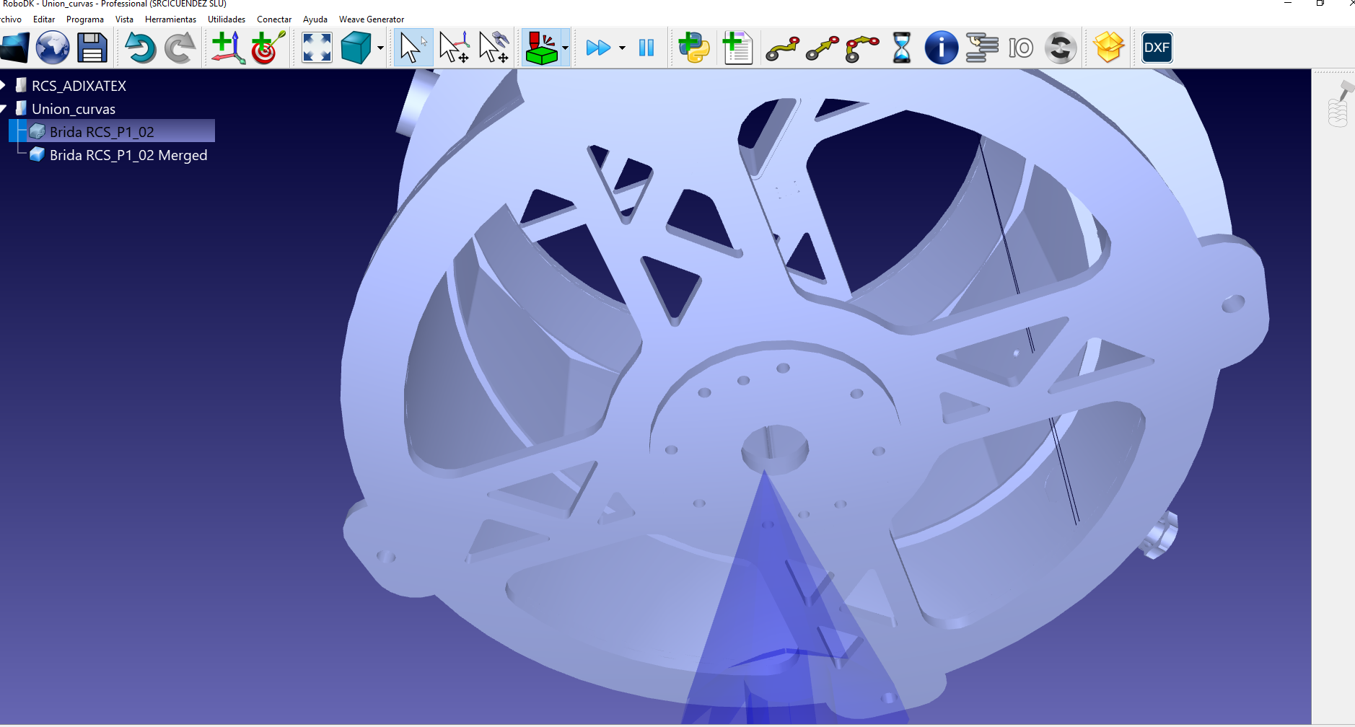The image size is (1355, 727).
Task: Pause the simulation
Action: [x=646, y=48]
